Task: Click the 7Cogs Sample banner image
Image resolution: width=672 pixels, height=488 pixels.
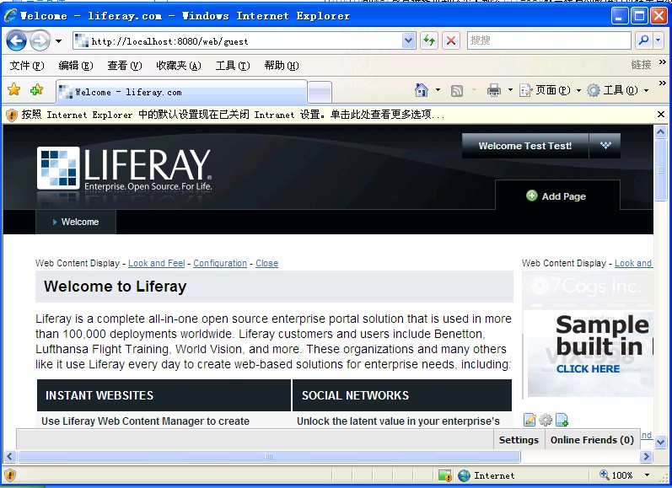Action: (588, 335)
